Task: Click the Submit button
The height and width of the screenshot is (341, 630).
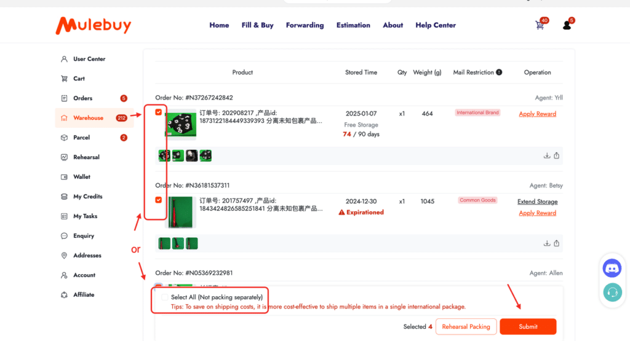Action: pyautogui.click(x=528, y=326)
